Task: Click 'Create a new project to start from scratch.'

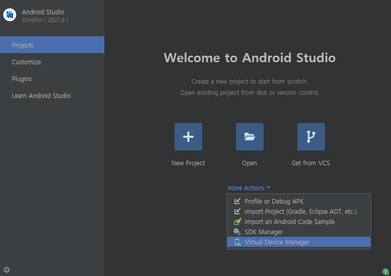Action: click(250, 81)
